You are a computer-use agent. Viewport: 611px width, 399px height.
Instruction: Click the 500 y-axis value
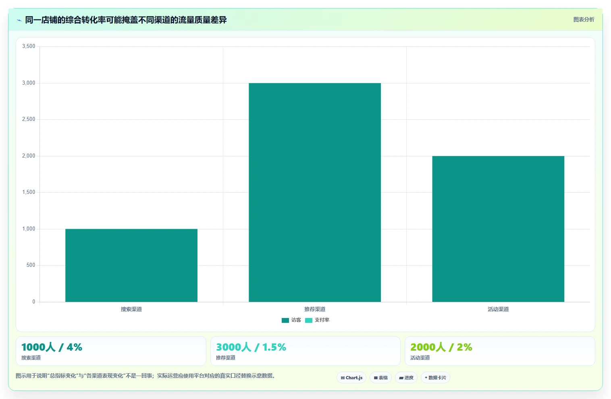click(31, 265)
